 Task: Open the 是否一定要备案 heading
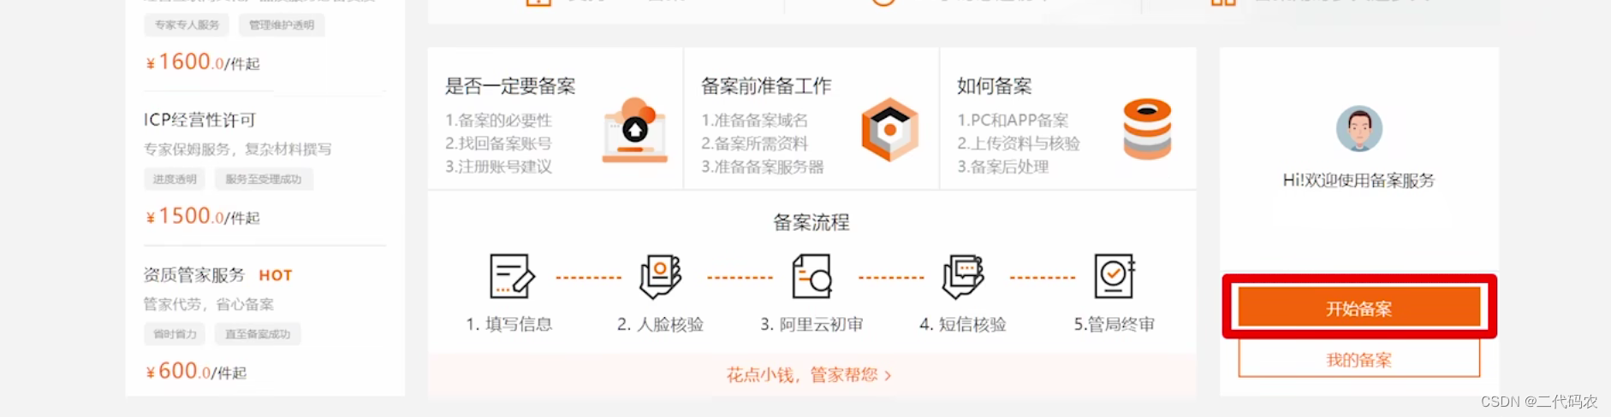click(x=510, y=86)
